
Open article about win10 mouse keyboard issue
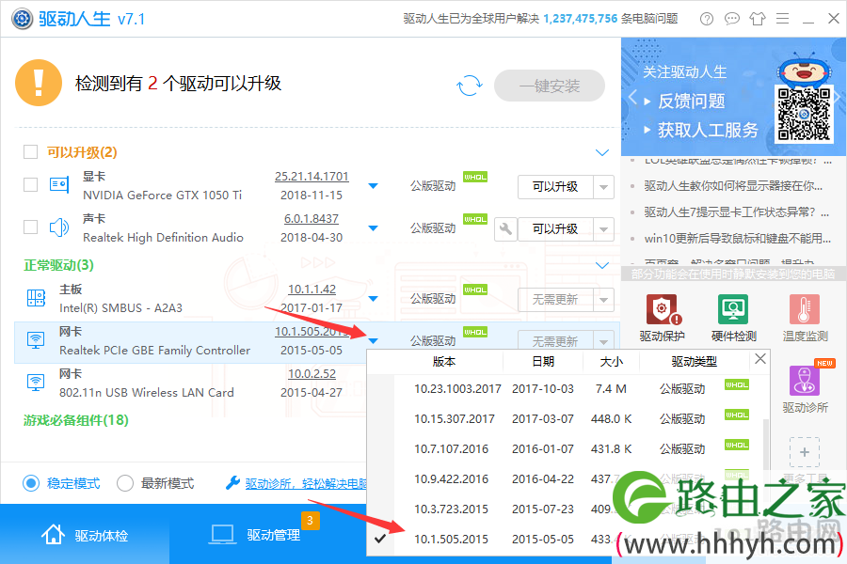(737, 239)
